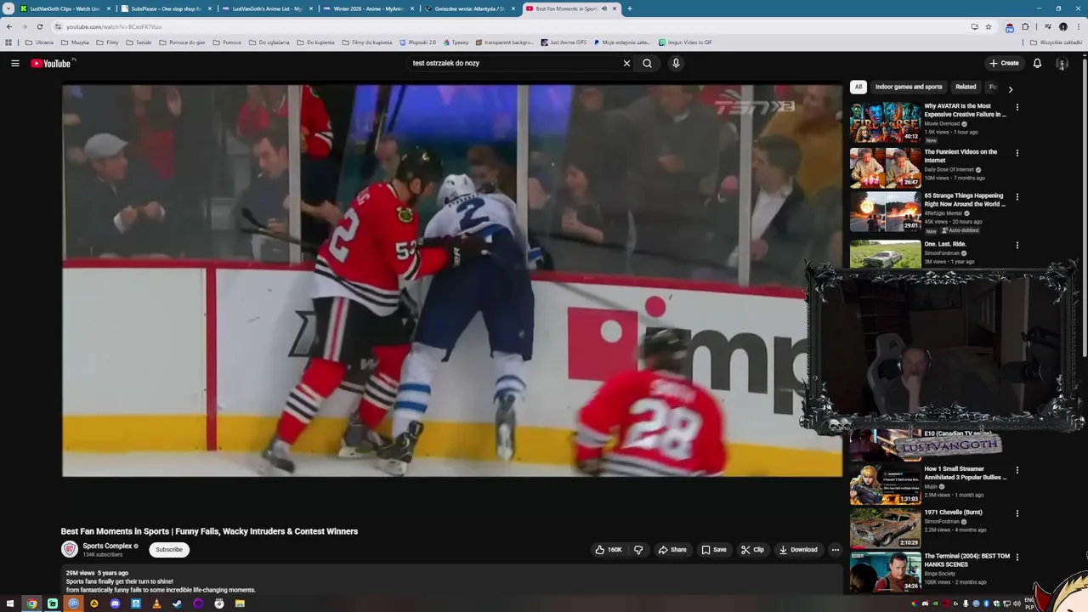The image size is (1088, 612).
Task: Open Why AVATAR video thumbnail
Action: point(885,122)
